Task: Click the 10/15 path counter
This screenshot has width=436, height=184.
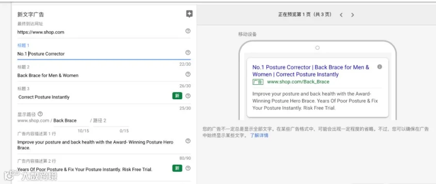Action: [x=83, y=131]
